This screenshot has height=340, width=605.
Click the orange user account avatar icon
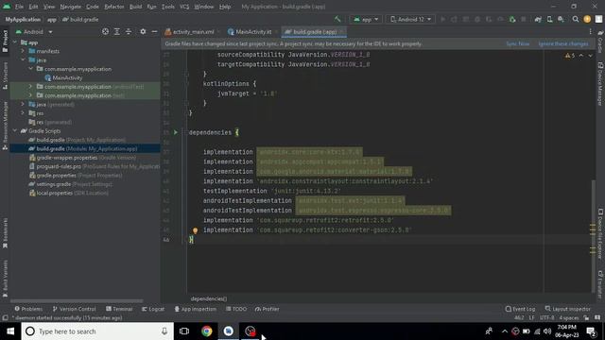click(x=587, y=19)
